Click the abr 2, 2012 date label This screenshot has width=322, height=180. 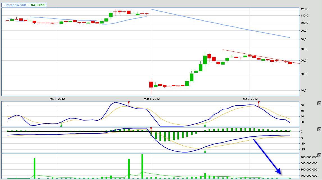(x=250, y=99)
